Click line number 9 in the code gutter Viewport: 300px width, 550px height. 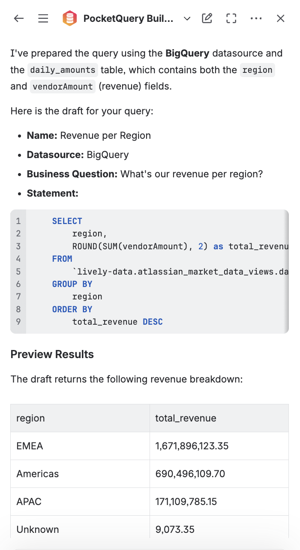click(18, 322)
